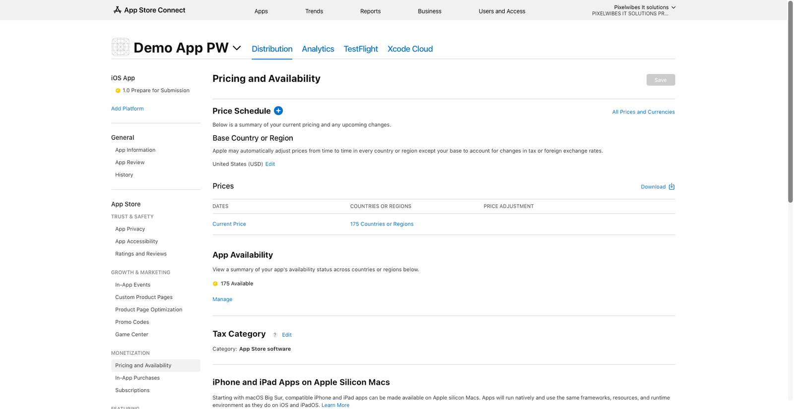Select Pricing and Availability in sidebar

tap(155, 365)
